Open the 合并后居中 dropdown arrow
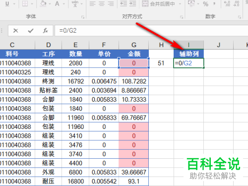Screen dimensions: 248x186 click(x=180, y=3)
